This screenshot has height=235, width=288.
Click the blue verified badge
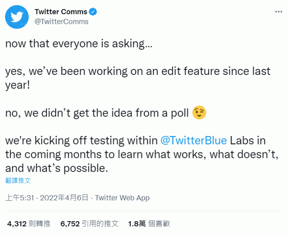tap(93, 12)
